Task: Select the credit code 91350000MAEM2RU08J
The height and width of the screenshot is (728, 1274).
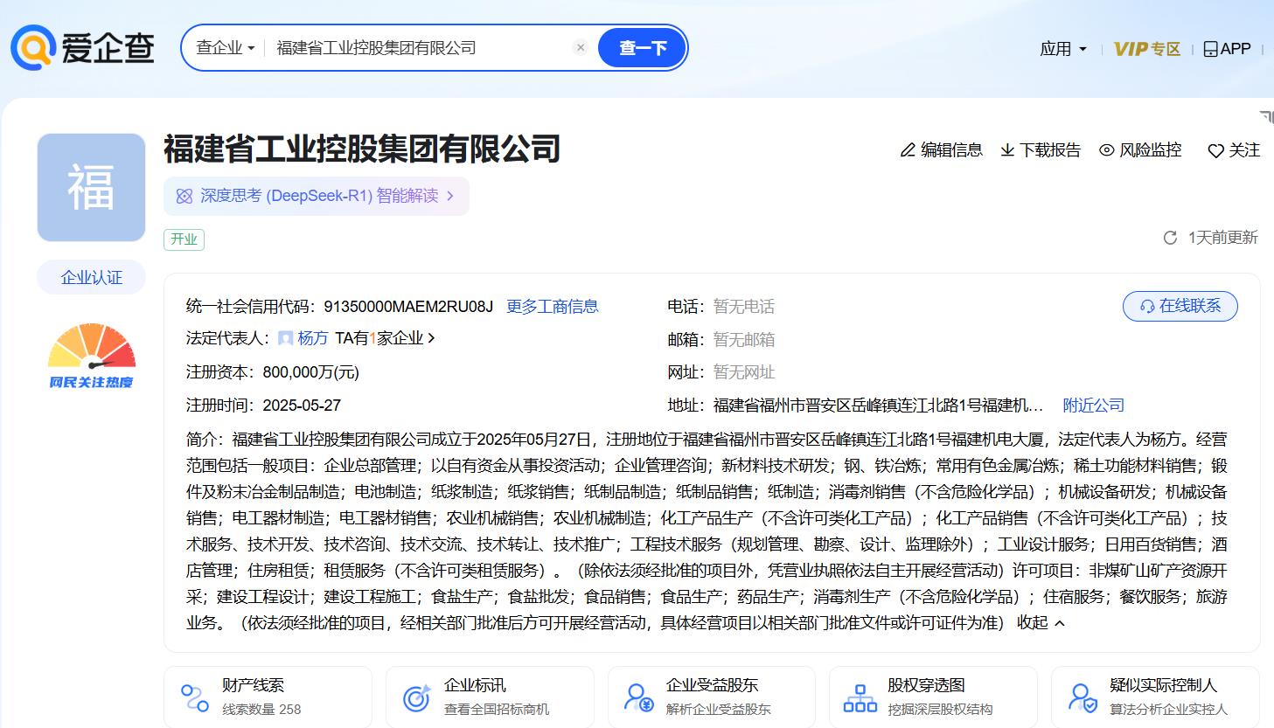Action: [408, 307]
